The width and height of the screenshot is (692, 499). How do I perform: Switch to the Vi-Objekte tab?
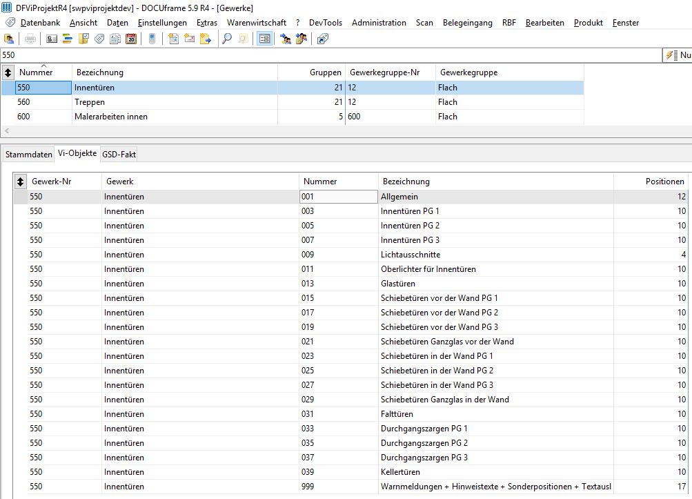click(77, 153)
